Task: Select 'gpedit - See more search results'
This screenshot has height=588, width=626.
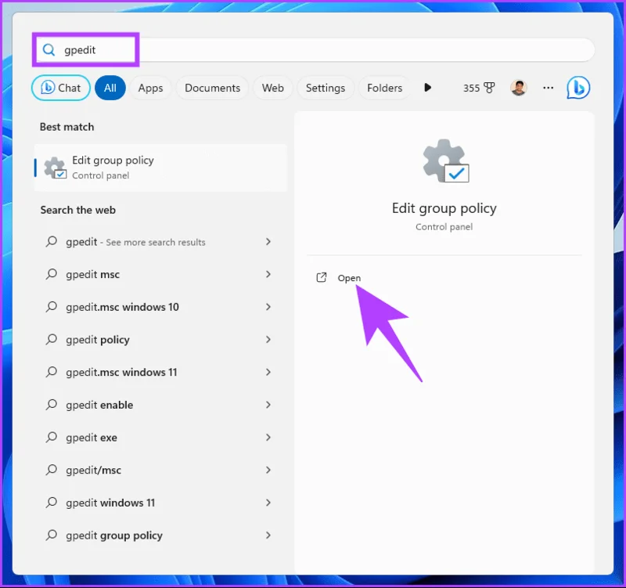Action: coord(160,242)
